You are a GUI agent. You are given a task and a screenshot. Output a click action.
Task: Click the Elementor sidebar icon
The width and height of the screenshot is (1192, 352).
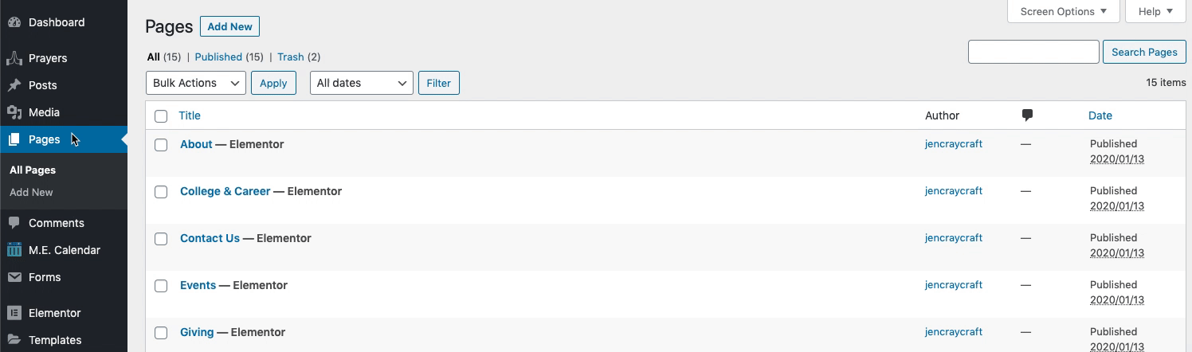coord(14,313)
